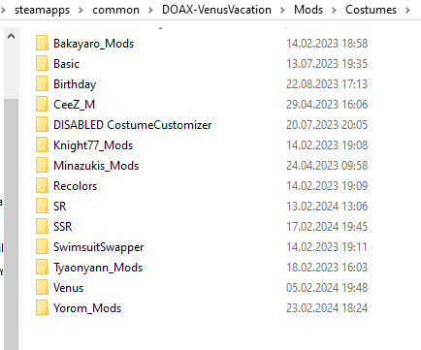Viewport: 421px width, 350px height.
Task: Click the CeeZ_M folder icon
Action: tap(42, 105)
